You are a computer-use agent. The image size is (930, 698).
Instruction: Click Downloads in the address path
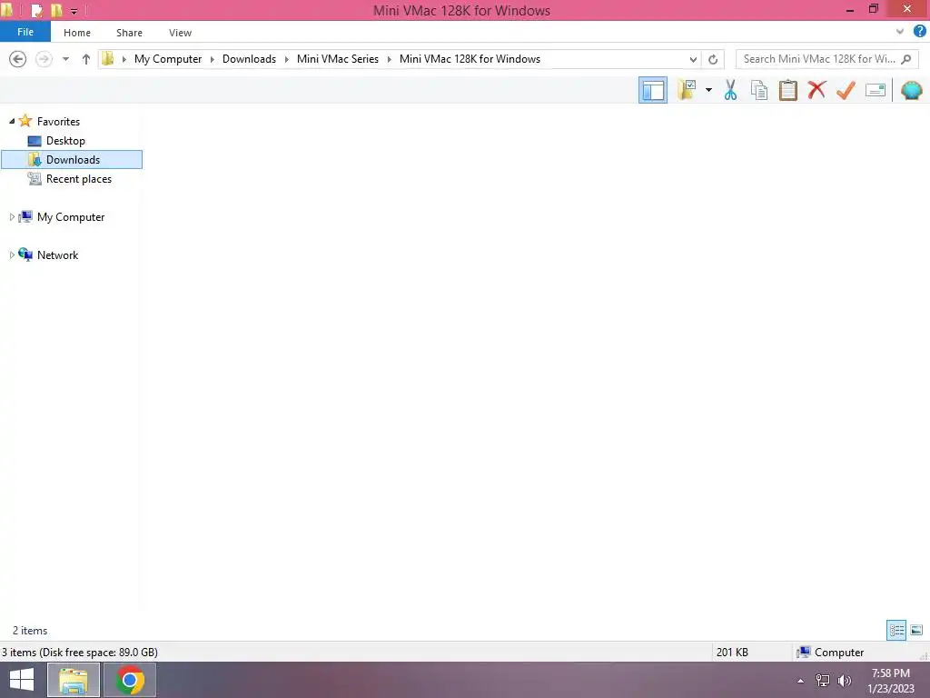pos(249,59)
